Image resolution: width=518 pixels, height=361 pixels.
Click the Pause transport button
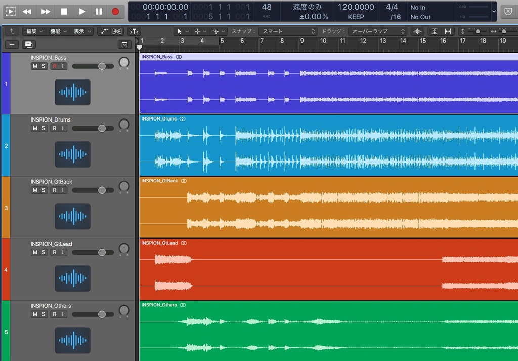coord(99,11)
